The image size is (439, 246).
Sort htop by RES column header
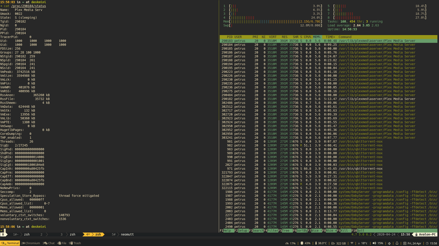284,37
